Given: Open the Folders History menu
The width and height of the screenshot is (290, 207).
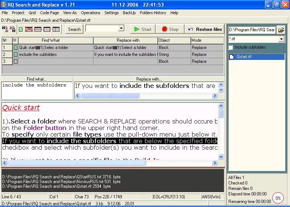Looking at the screenshot, I should tap(153, 13).
